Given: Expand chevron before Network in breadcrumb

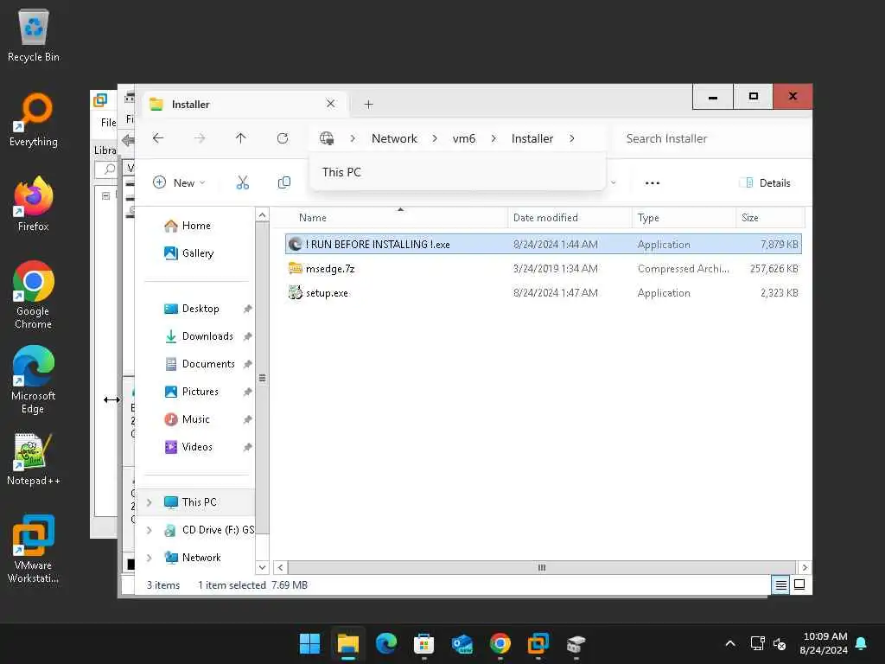Looking at the screenshot, I should [353, 139].
